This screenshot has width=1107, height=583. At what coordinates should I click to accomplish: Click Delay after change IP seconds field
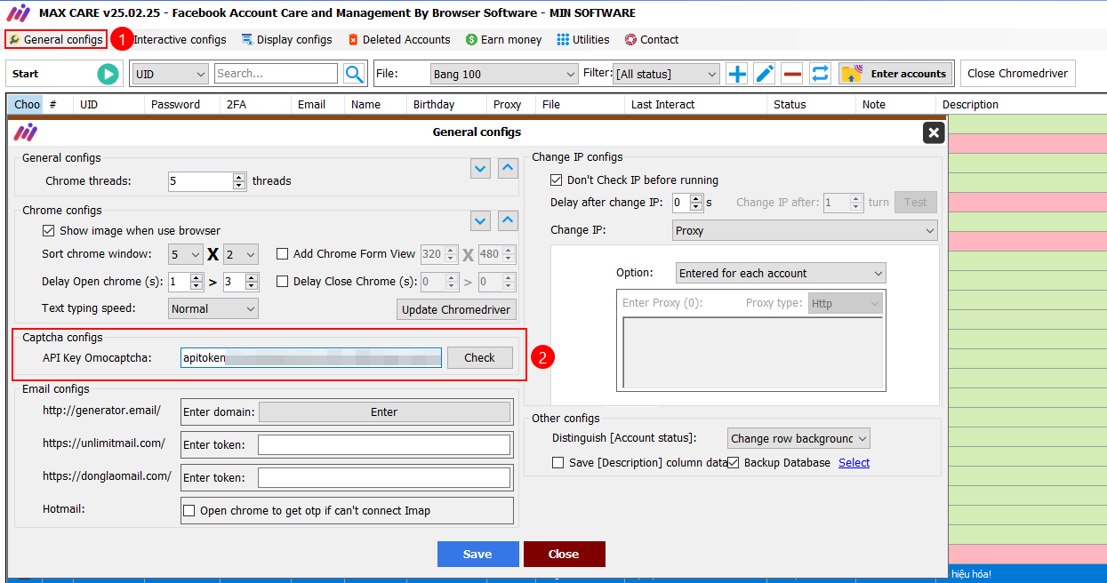point(681,202)
